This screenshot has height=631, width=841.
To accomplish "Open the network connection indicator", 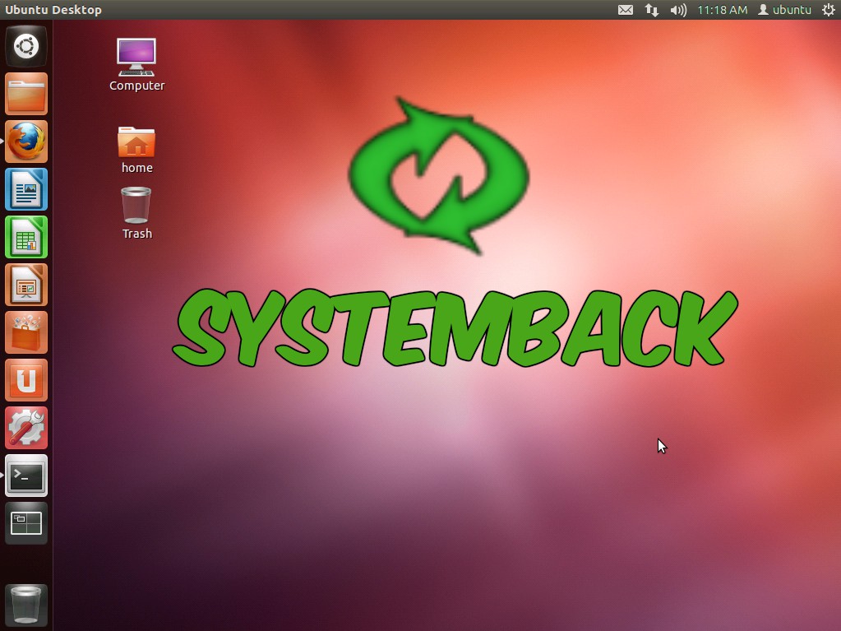I will coord(652,10).
